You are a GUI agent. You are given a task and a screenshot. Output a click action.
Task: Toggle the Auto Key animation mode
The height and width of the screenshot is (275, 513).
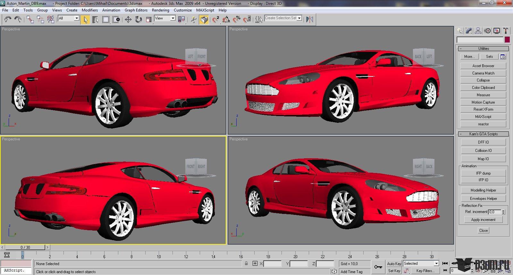coord(394,263)
